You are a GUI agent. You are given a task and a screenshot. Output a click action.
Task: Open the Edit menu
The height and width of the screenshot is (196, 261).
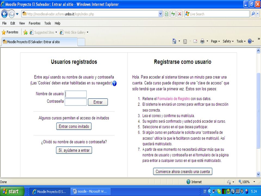click(13, 23)
